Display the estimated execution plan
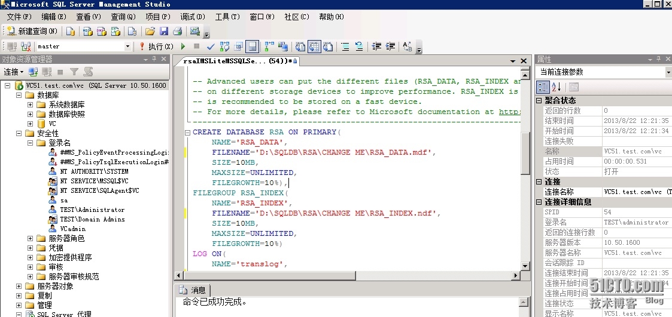672x317 pixels. pyautogui.click(x=224, y=46)
